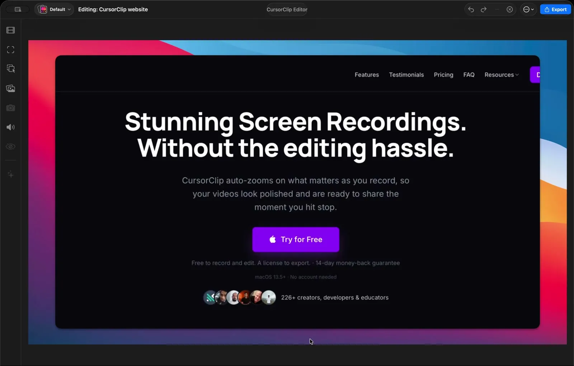Click '226+ creators, developers & educators' text
This screenshot has height=366, width=574.
335,297
